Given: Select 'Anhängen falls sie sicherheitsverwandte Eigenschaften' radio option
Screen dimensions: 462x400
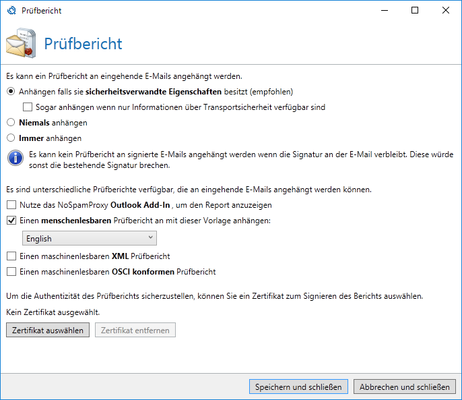Looking at the screenshot, I should 11,92.
